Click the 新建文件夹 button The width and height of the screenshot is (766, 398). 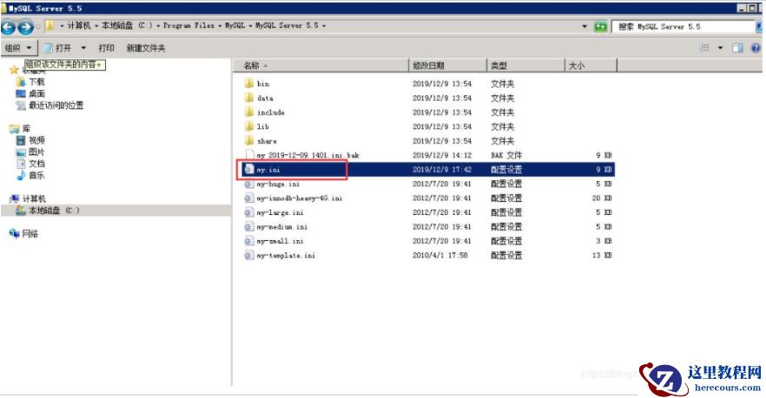tap(146, 48)
